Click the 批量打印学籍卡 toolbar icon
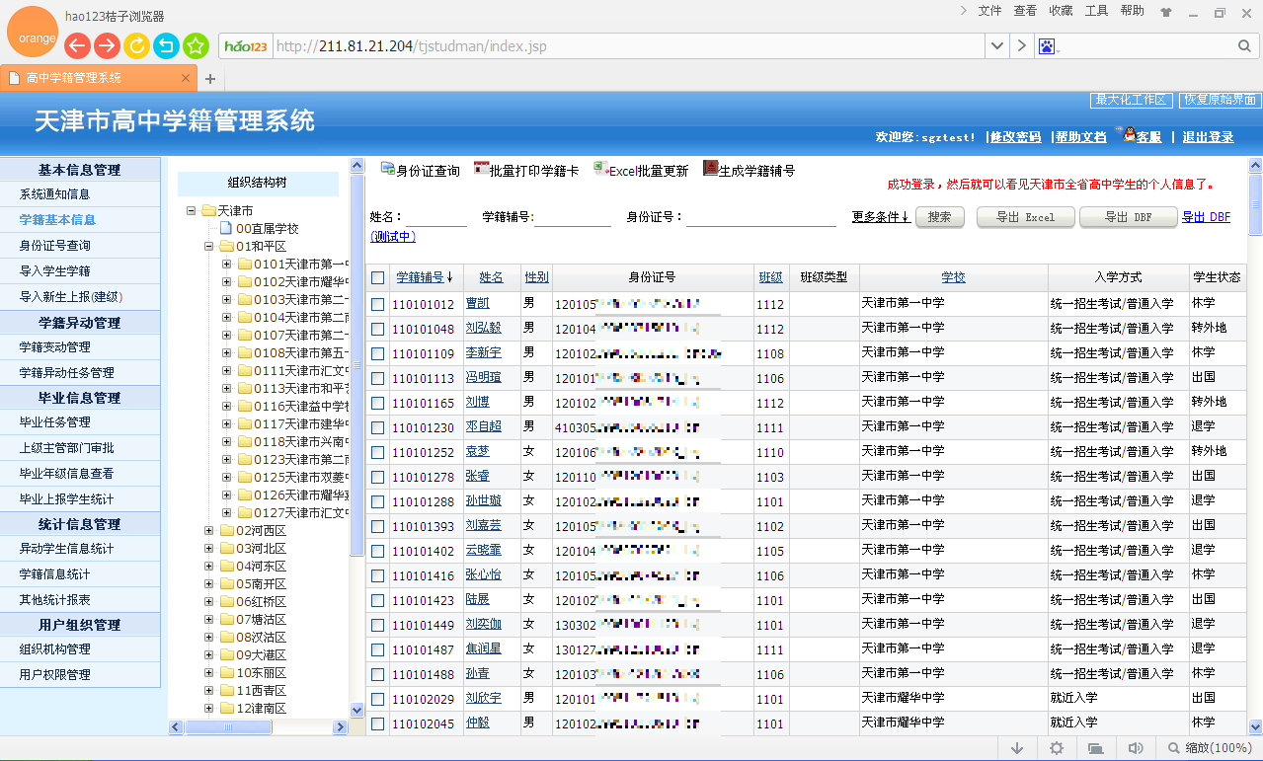The height and width of the screenshot is (761, 1263). pyautogui.click(x=481, y=169)
